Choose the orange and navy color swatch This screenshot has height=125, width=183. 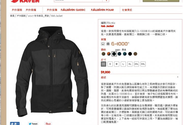coord(109,54)
